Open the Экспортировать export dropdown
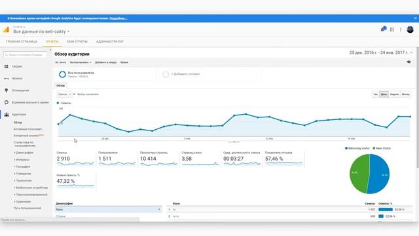This screenshot has width=419, height=236. (81, 62)
